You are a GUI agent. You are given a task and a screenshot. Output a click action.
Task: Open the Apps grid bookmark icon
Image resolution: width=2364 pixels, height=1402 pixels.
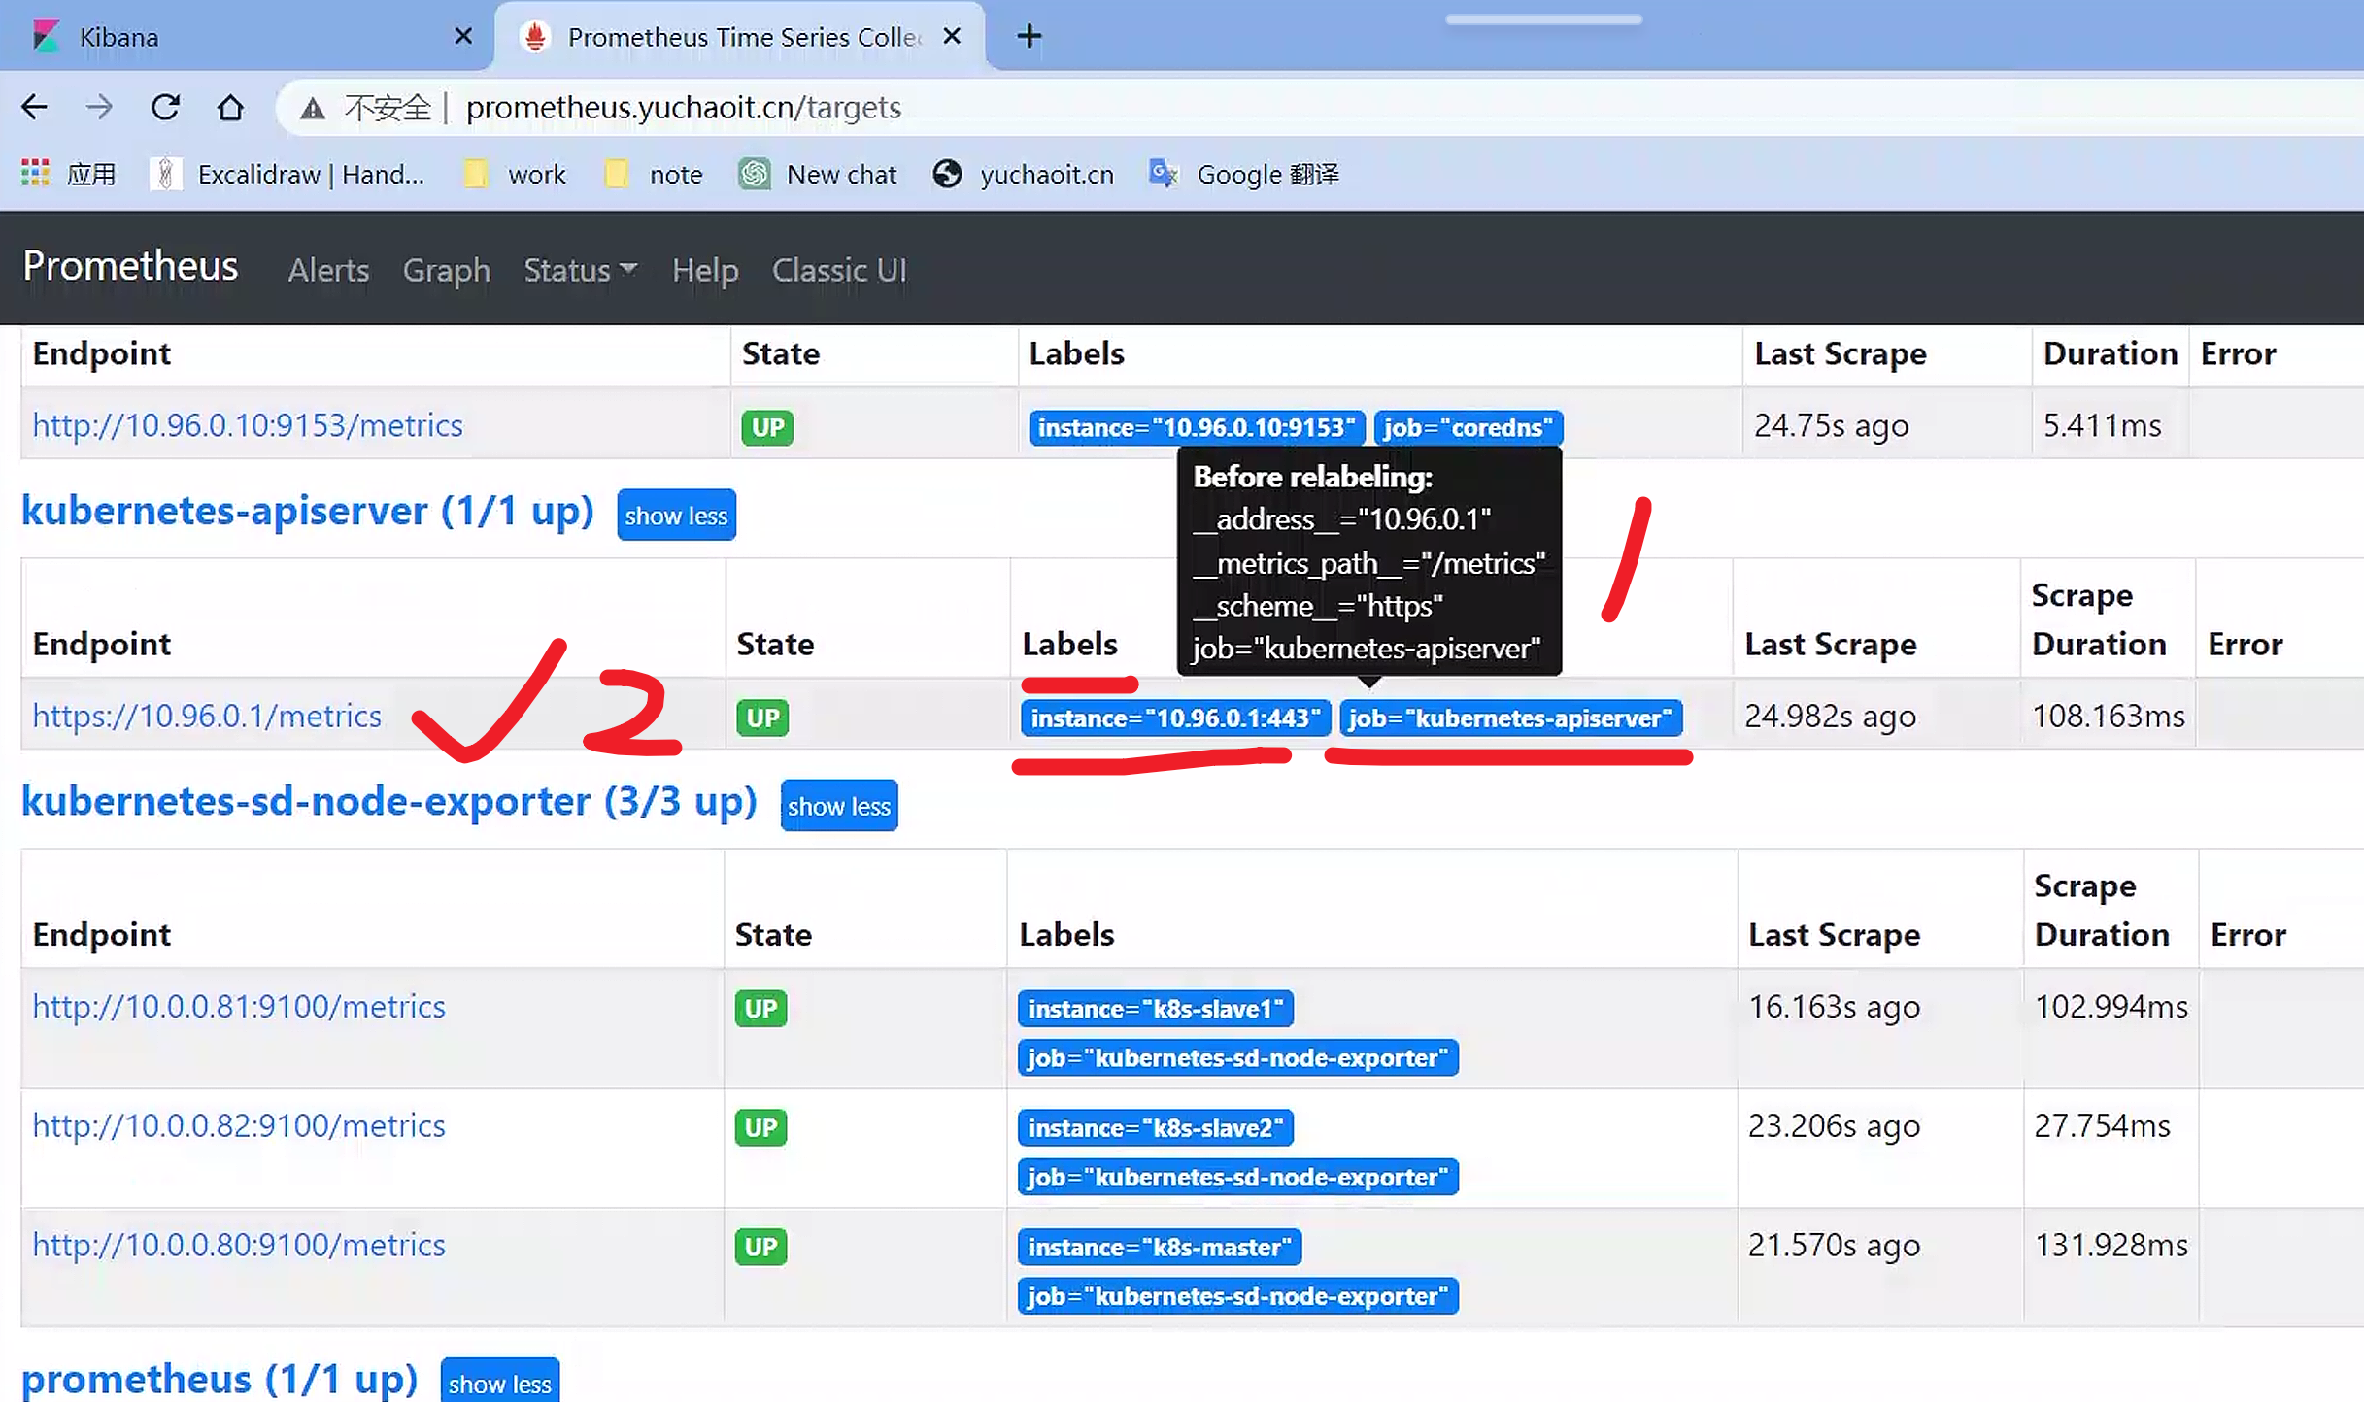(x=35, y=174)
